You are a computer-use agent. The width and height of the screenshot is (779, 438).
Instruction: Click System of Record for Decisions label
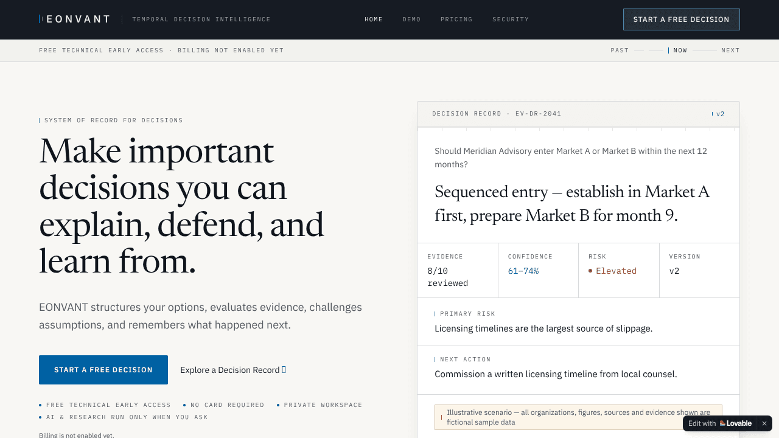pos(113,120)
